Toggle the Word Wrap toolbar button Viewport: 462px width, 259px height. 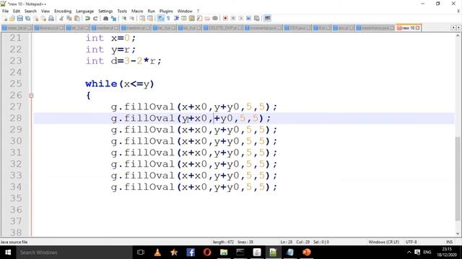pyautogui.click(x=160, y=18)
